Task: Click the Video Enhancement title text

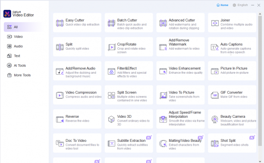Action: click(185, 69)
